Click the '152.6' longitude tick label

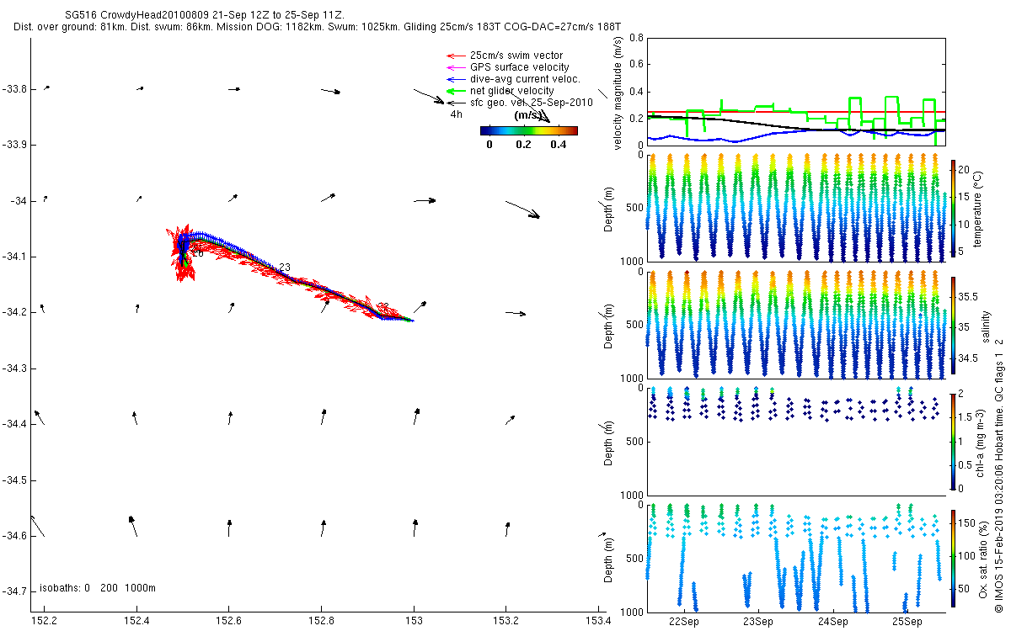[228, 622]
